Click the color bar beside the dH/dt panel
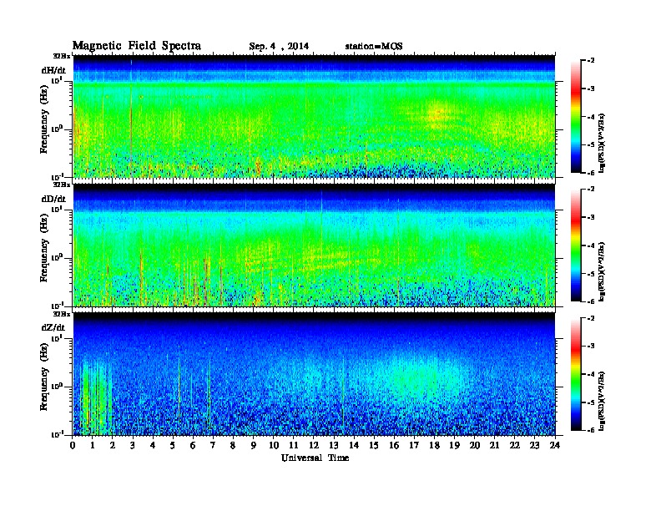 [x=576, y=116]
